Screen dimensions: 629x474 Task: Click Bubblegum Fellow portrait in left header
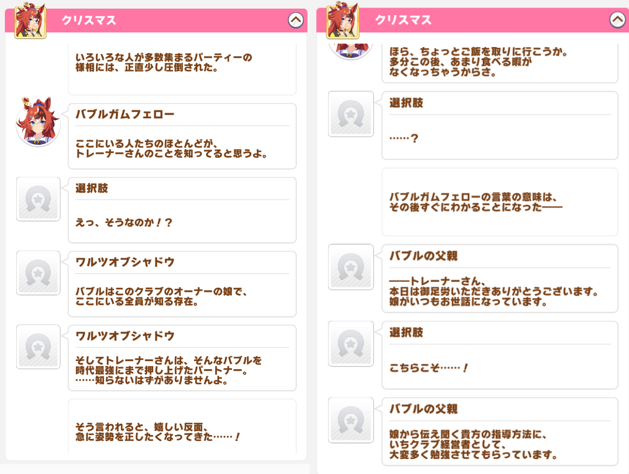click(x=30, y=21)
